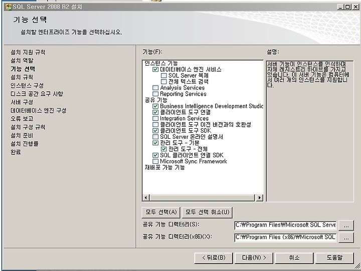Maximize the SQL Server setup window
361x271 pixels.
point(348,7)
